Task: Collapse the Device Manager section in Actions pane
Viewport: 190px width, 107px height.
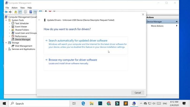Action: pos(177,21)
